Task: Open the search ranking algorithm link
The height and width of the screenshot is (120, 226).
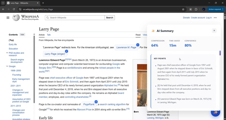Action: 112,104
